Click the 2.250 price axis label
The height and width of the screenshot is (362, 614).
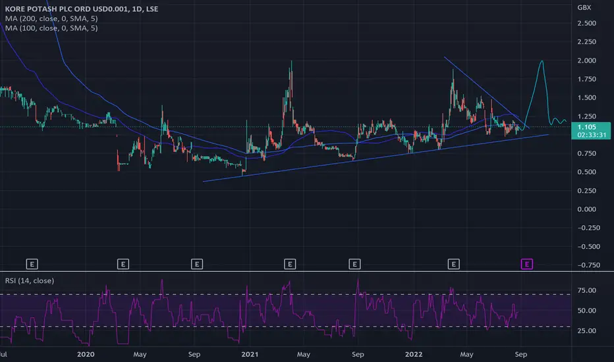coord(586,42)
